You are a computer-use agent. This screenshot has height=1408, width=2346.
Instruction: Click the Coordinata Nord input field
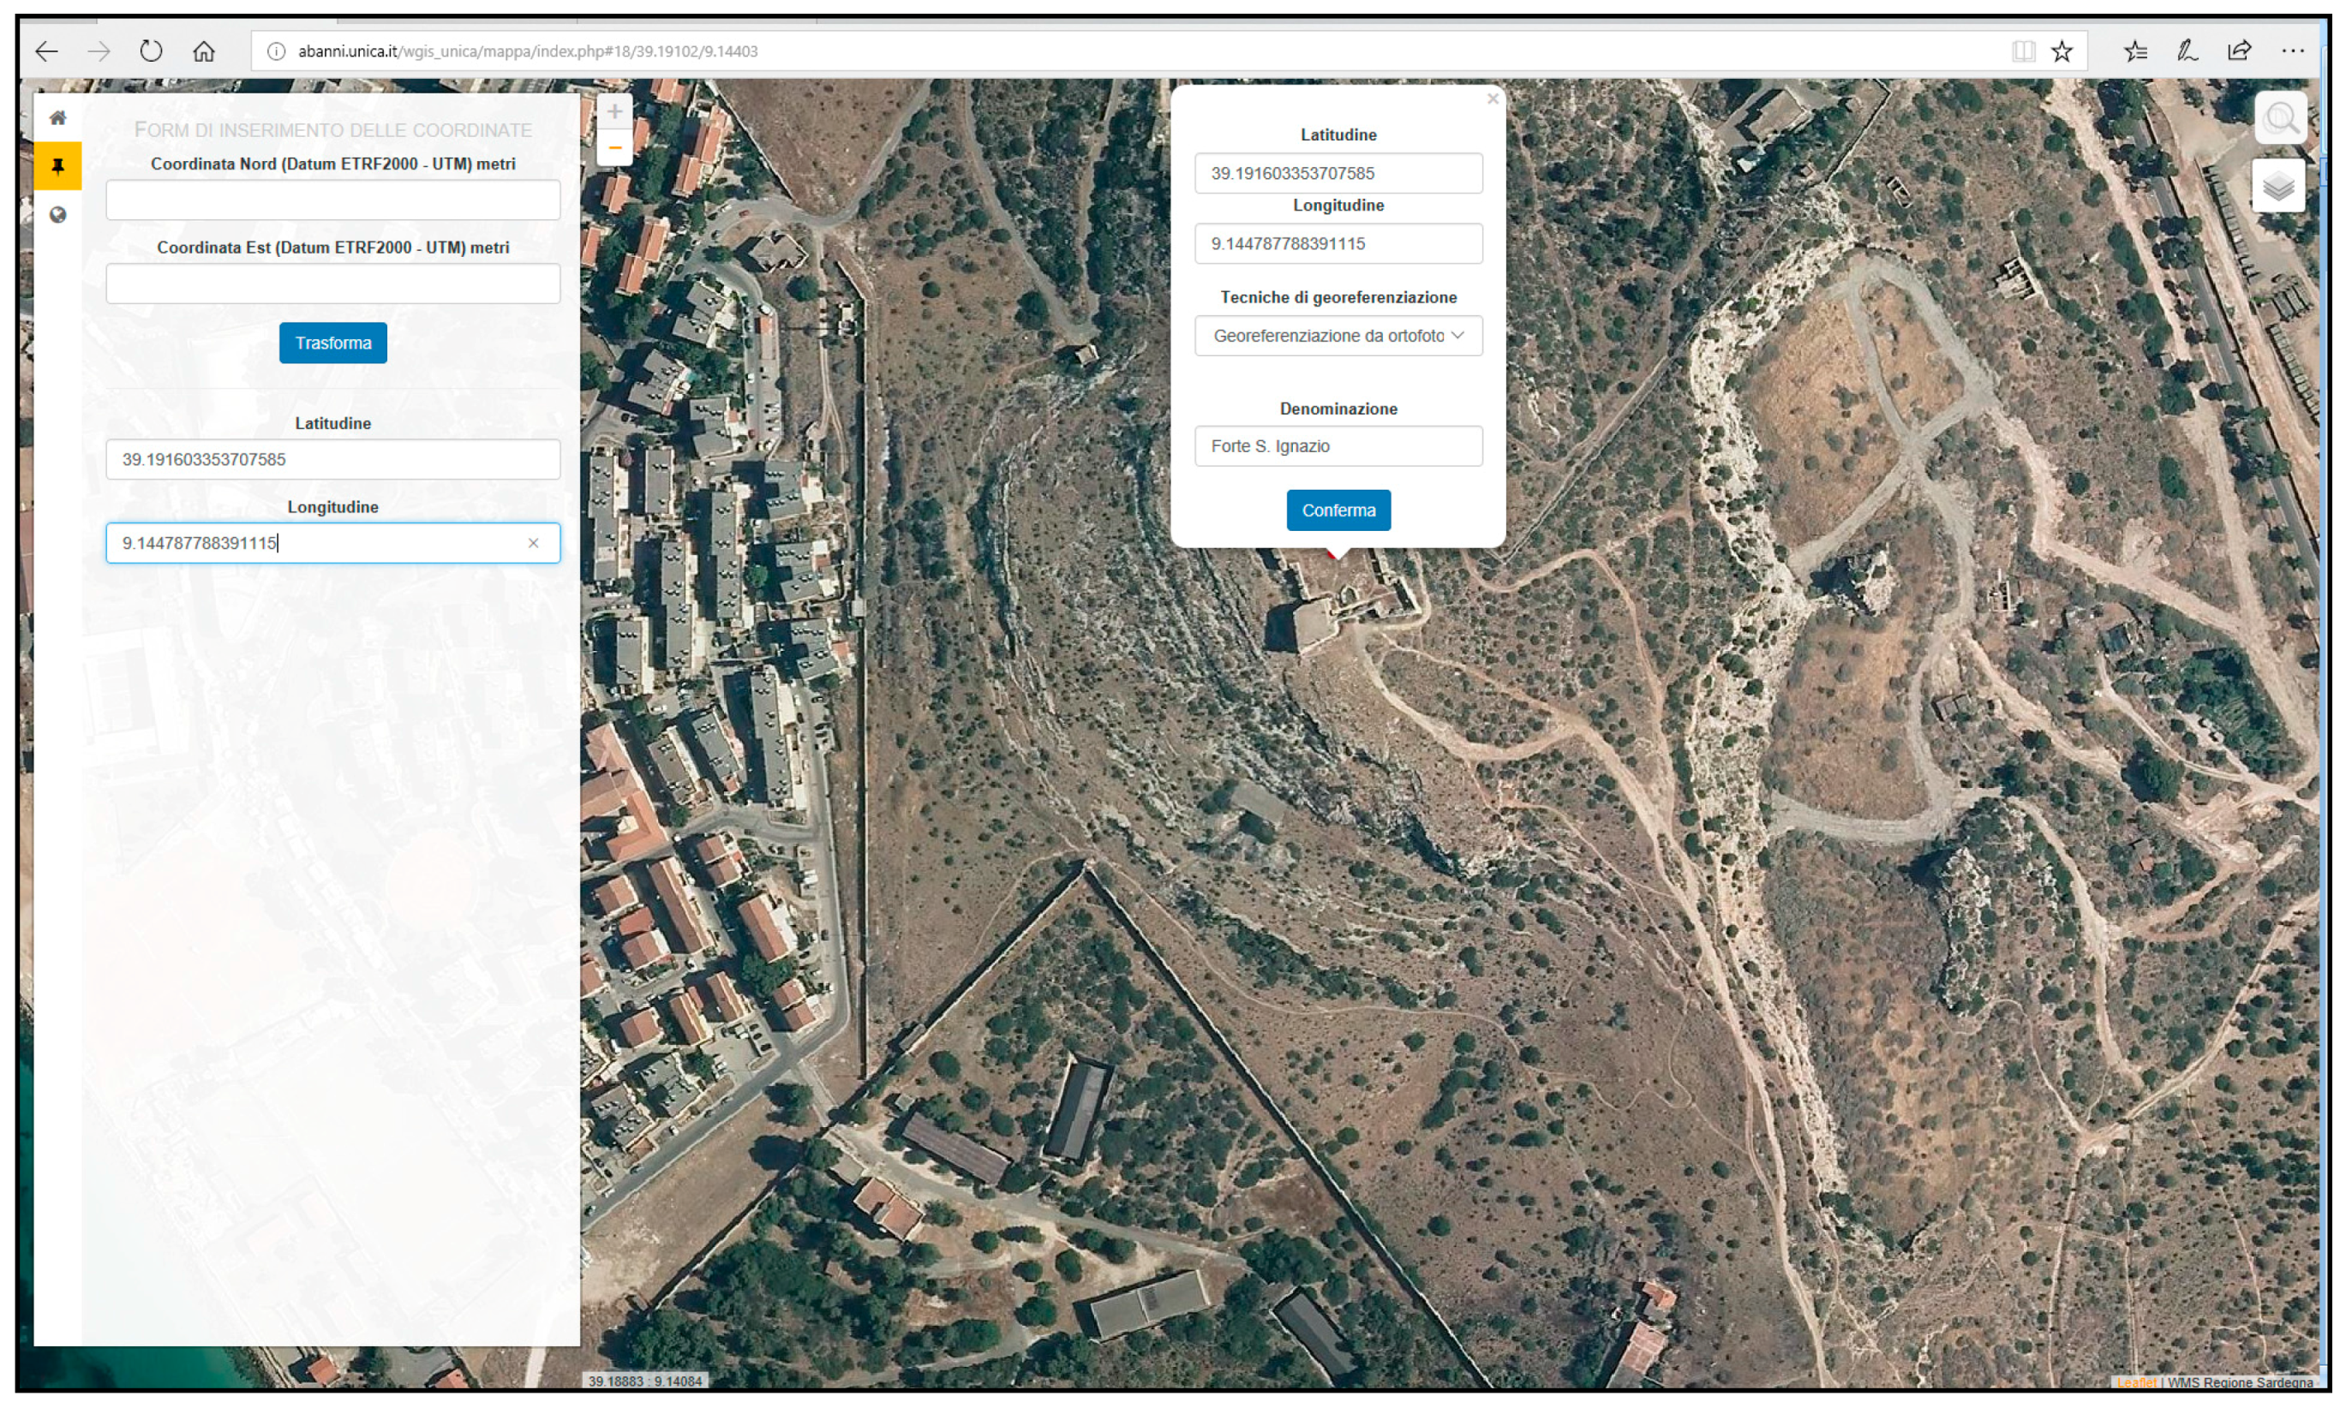click(332, 200)
